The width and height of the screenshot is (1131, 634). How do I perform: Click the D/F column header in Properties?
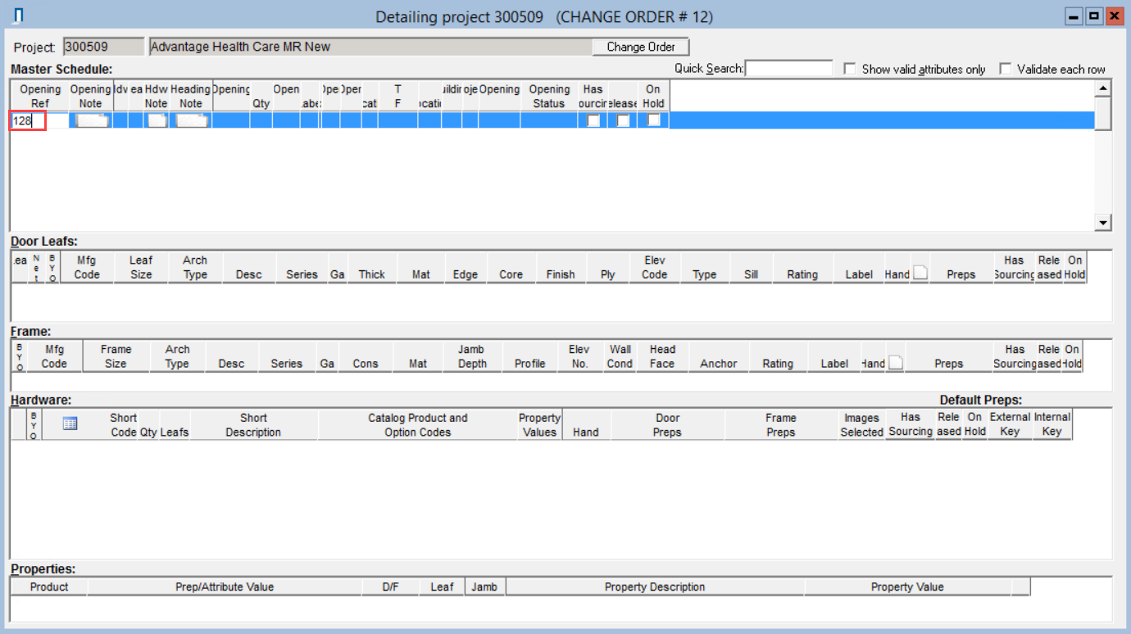tap(390, 586)
